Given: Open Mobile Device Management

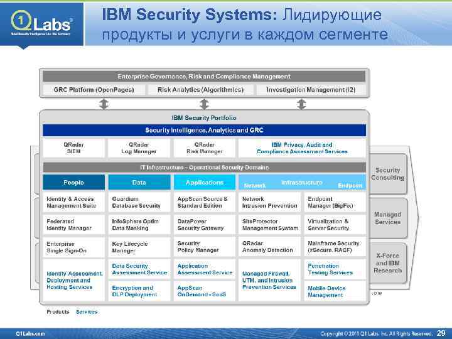Looking at the screenshot, I should pyautogui.click(x=335, y=291).
